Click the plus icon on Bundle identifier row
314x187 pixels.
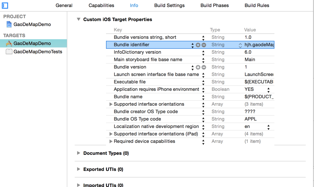coord(198,45)
